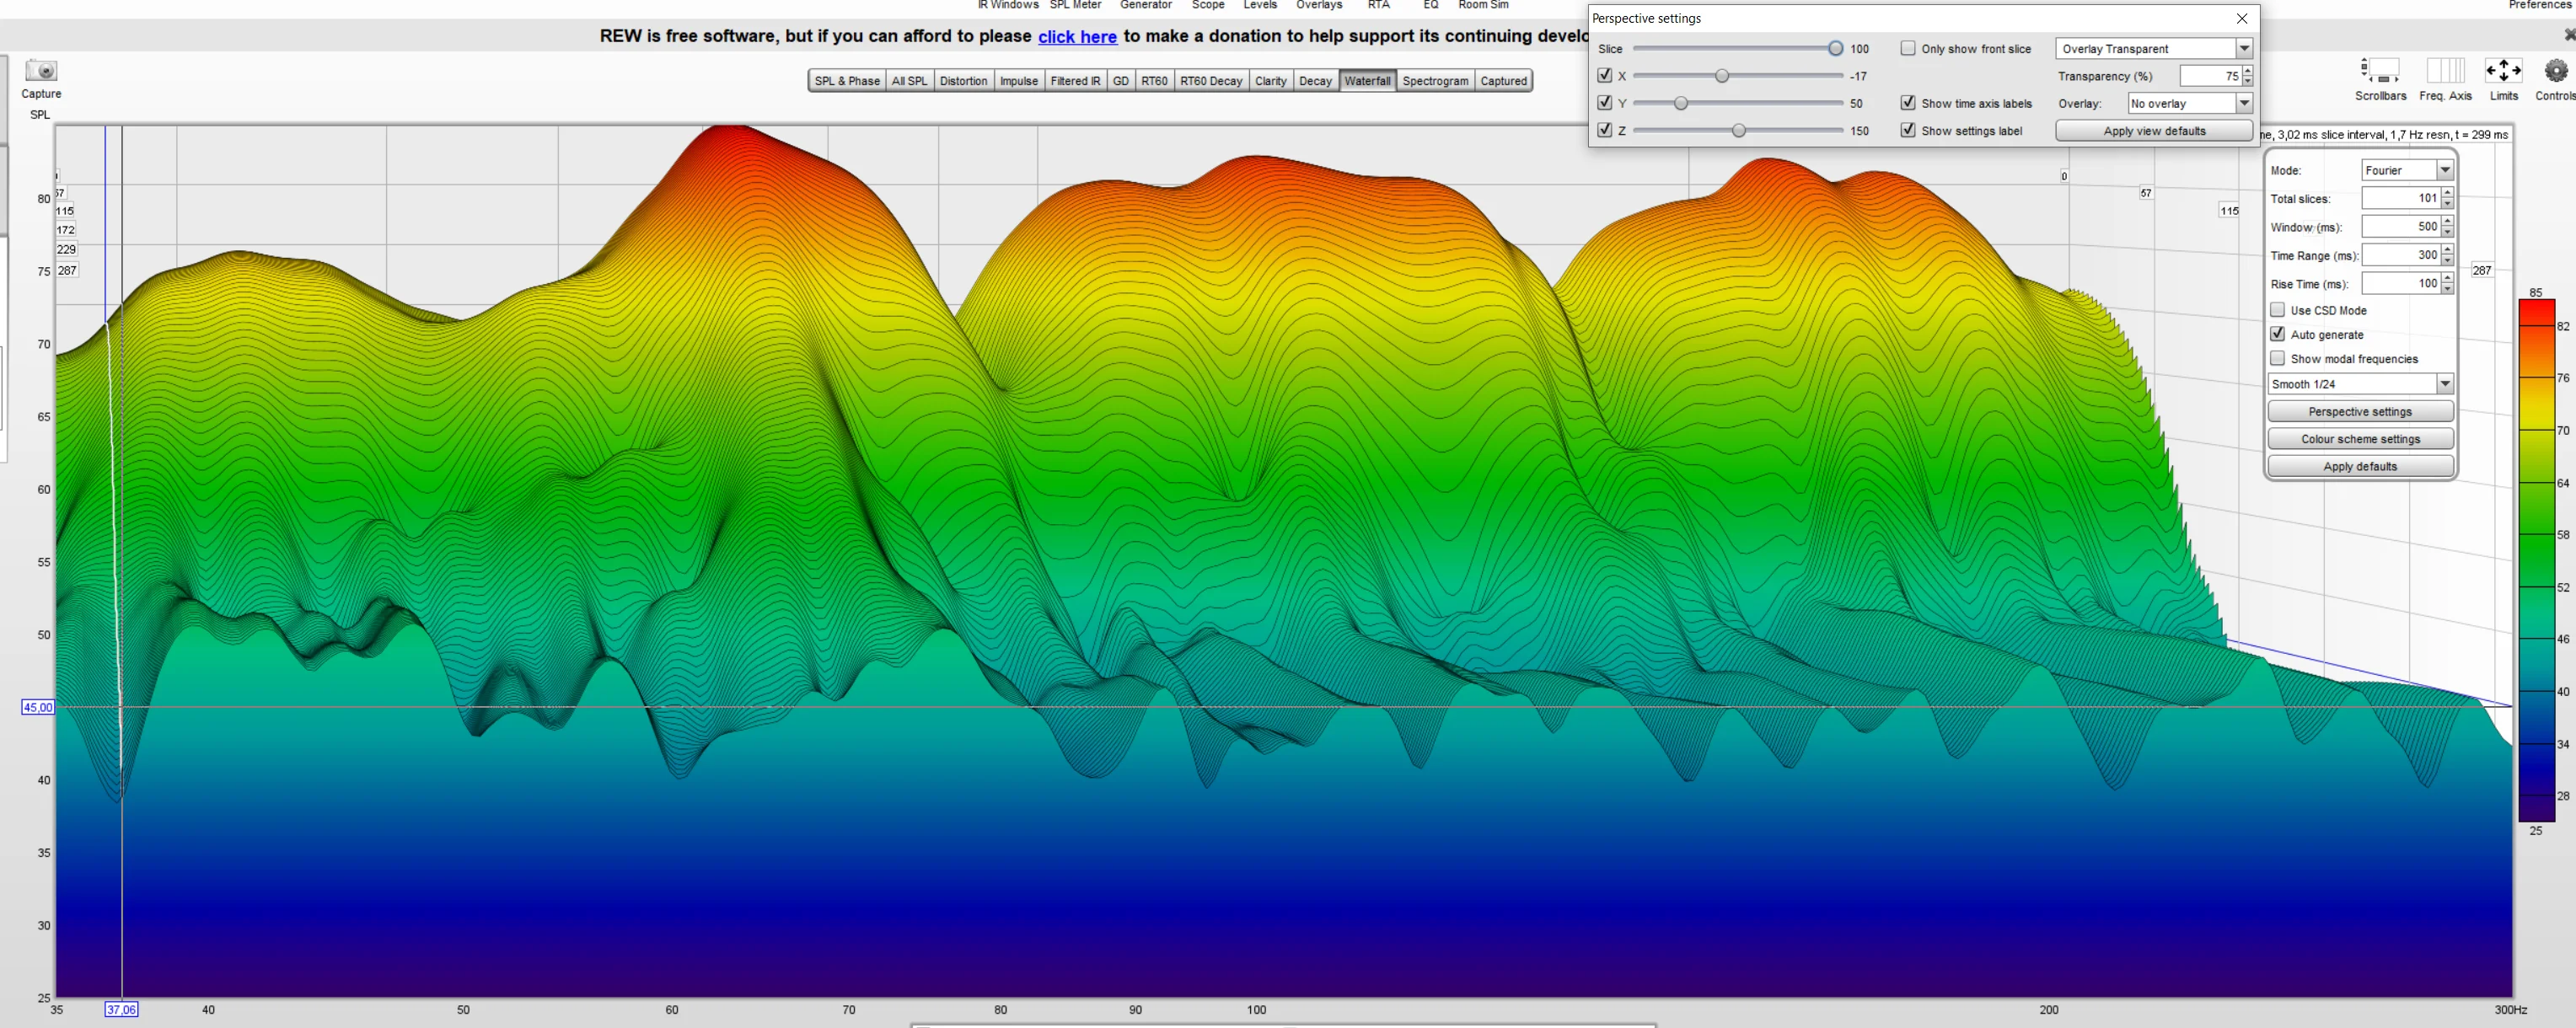This screenshot has width=2576, height=1028.
Task: Click Apply view defaults button
Action: click(x=2154, y=131)
